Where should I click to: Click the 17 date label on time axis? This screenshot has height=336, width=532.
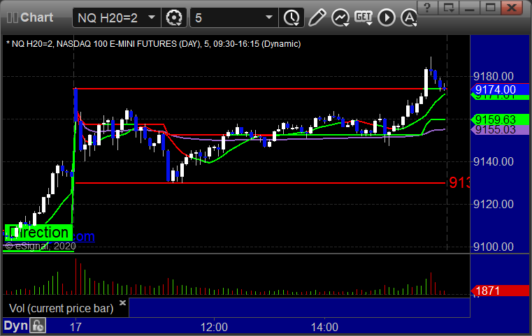(x=76, y=327)
